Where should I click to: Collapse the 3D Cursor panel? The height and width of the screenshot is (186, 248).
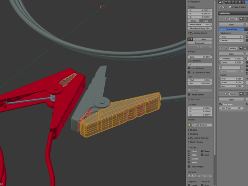pyautogui.click(x=189, y=99)
